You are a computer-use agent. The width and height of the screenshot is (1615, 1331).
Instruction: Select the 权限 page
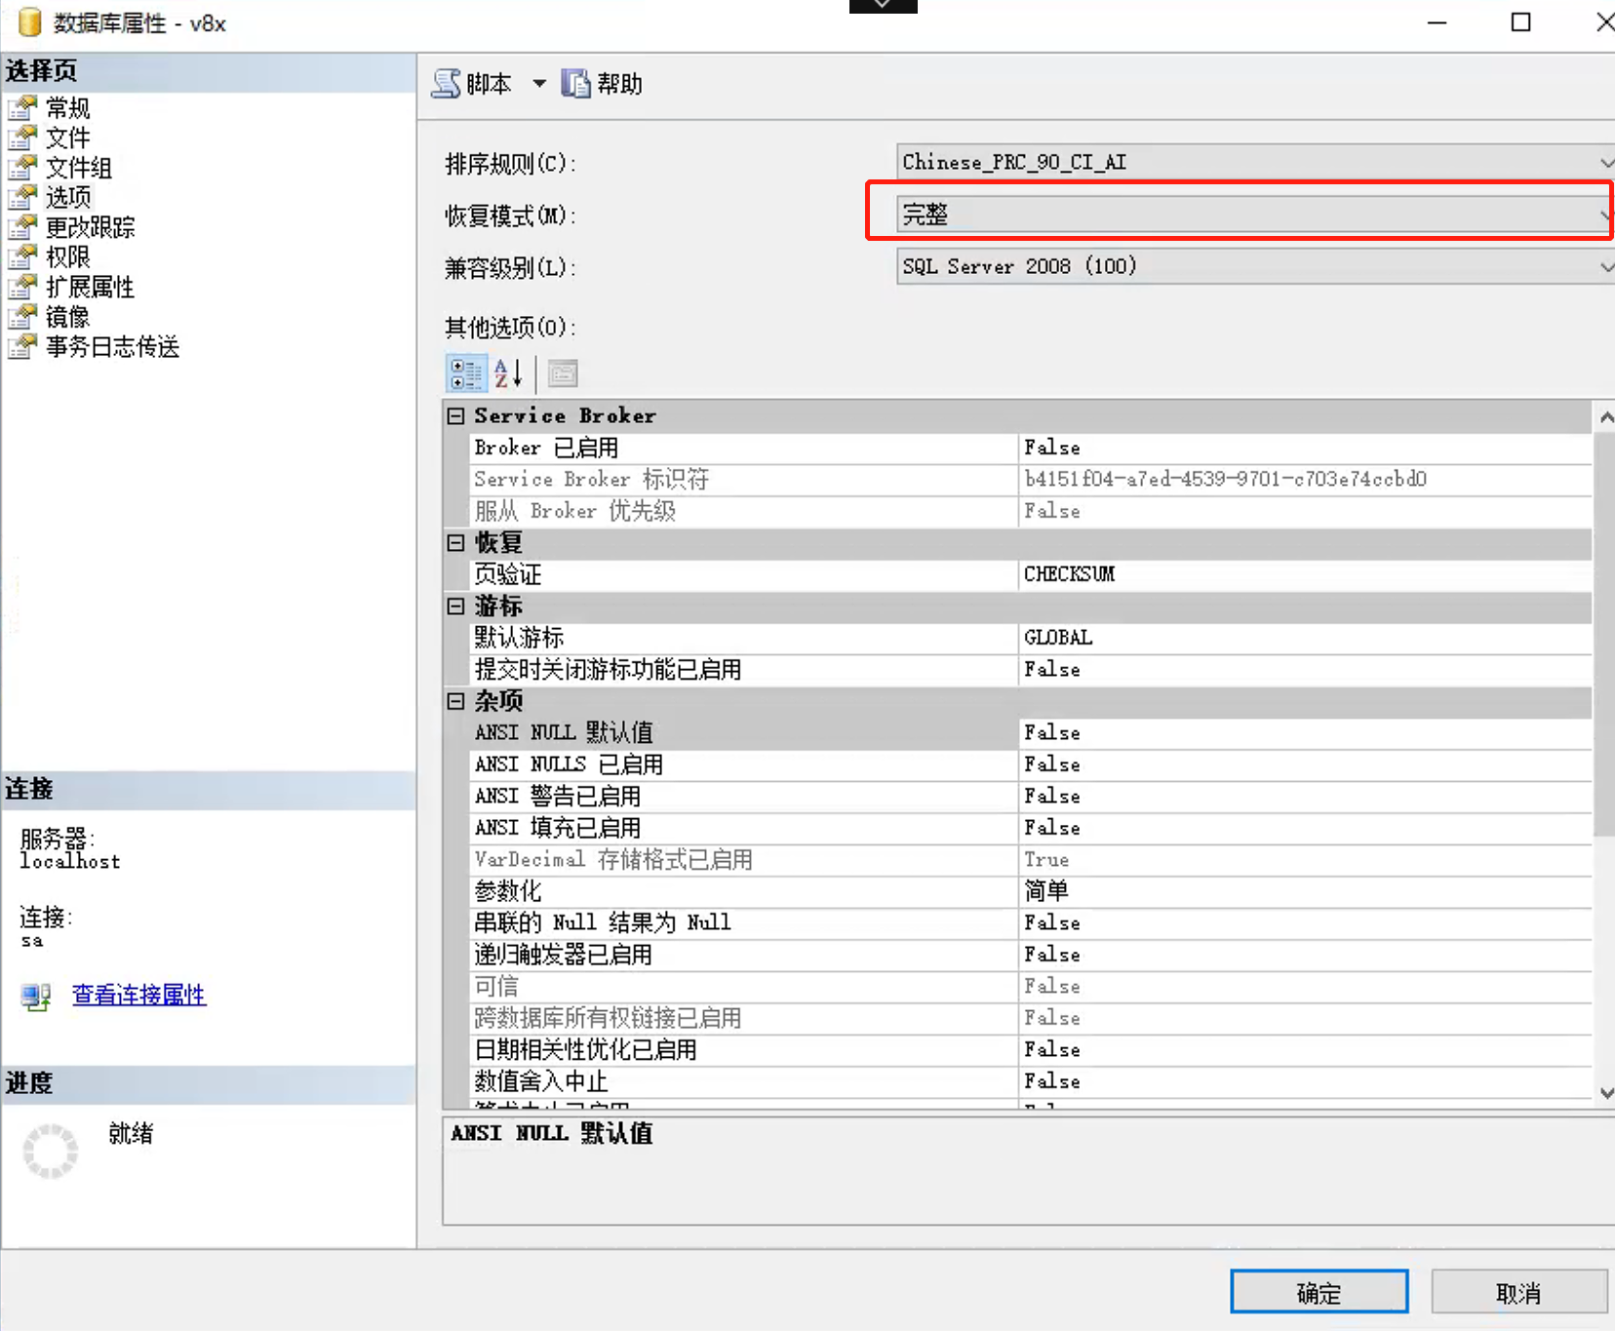[x=67, y=256]
